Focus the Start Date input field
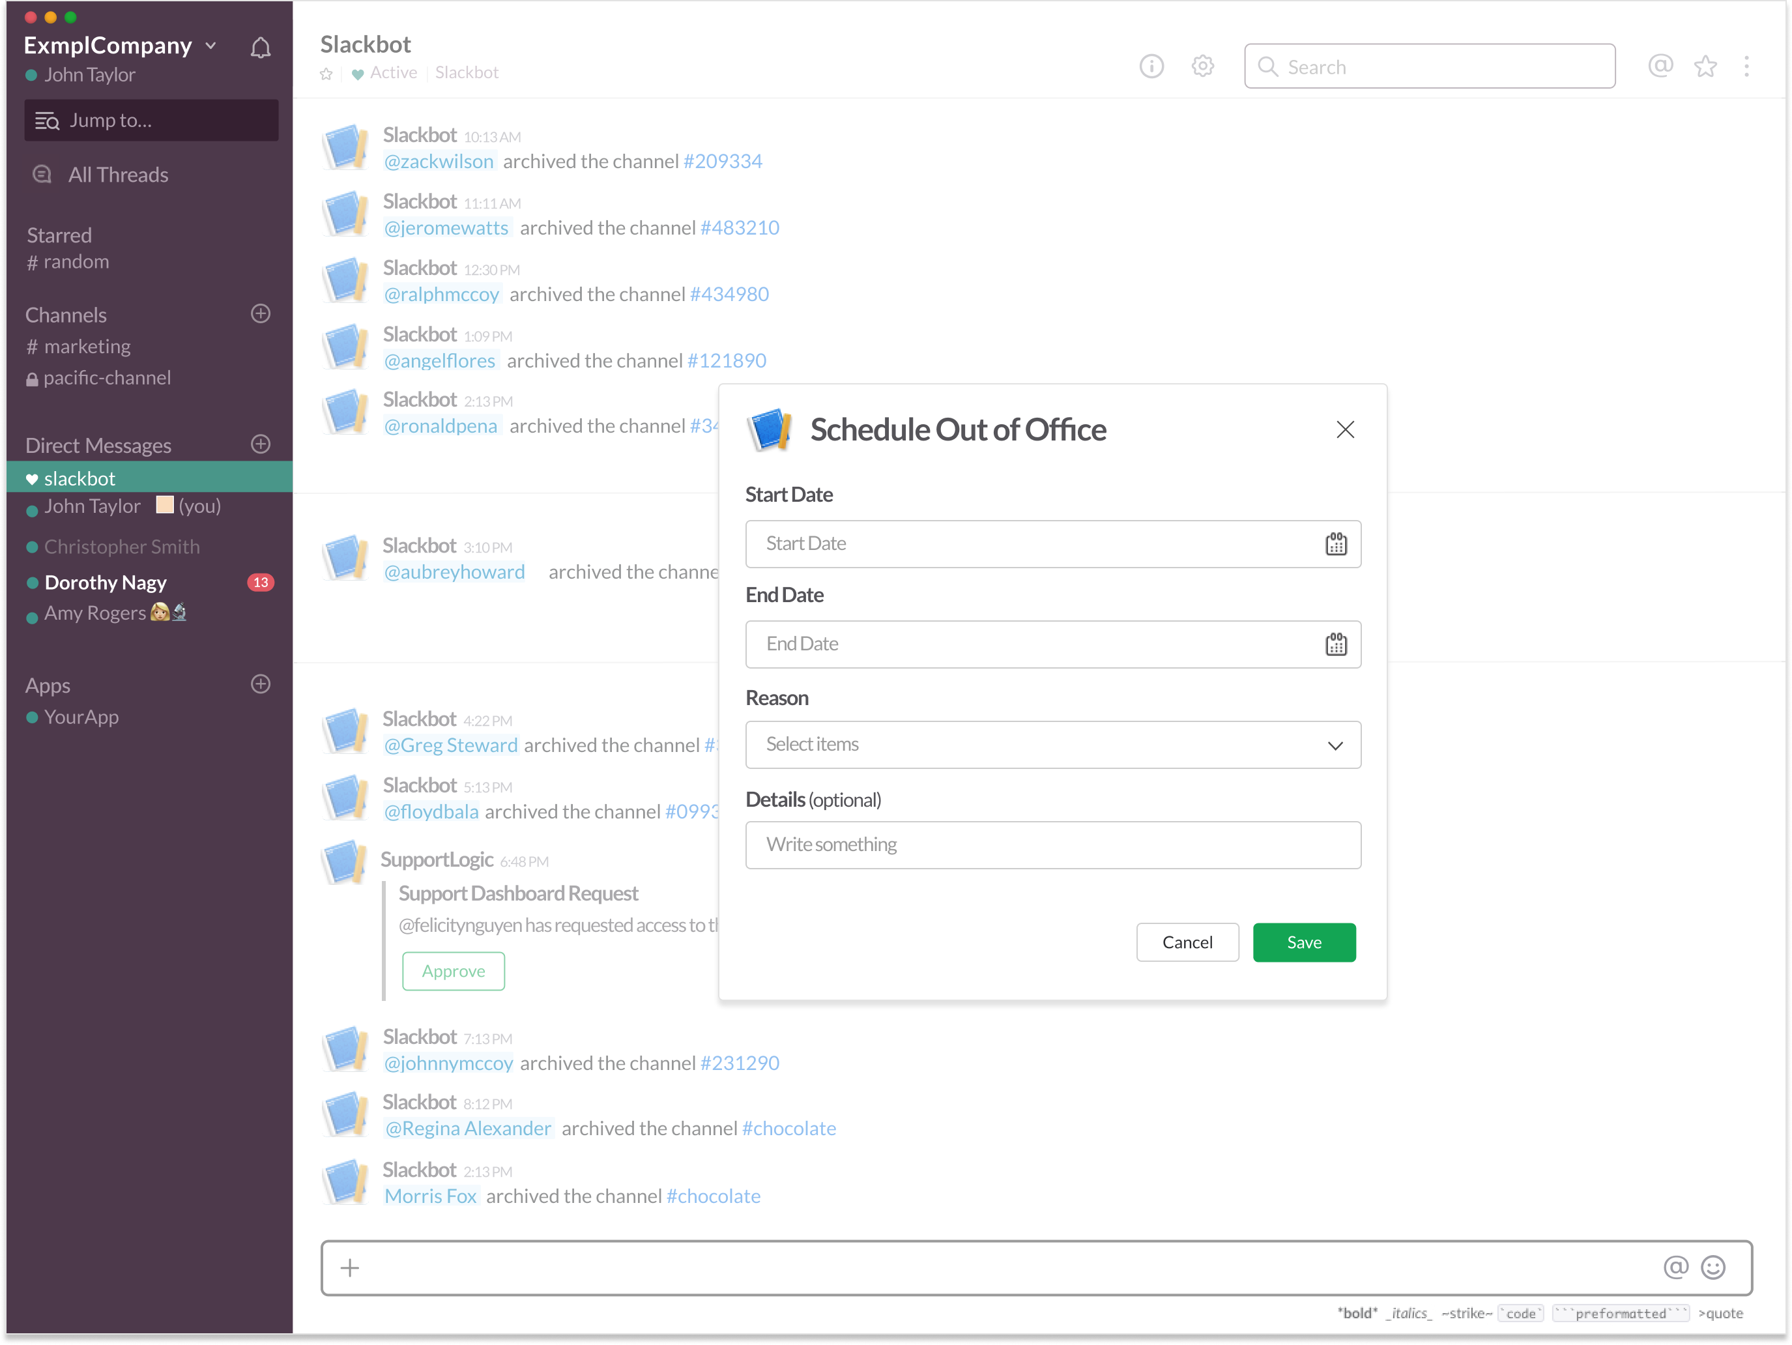This screenshot has height=1345, width=1792. tap(1053, 543)
